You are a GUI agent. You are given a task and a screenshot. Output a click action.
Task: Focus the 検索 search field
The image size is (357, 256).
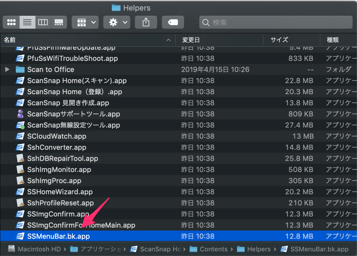276,22
